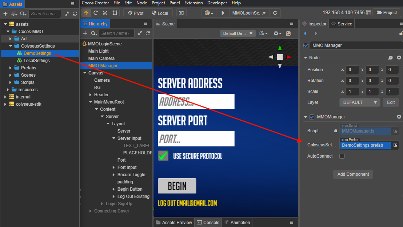
Task: Select the Rotate tool
Action: (x=96, y=12)
